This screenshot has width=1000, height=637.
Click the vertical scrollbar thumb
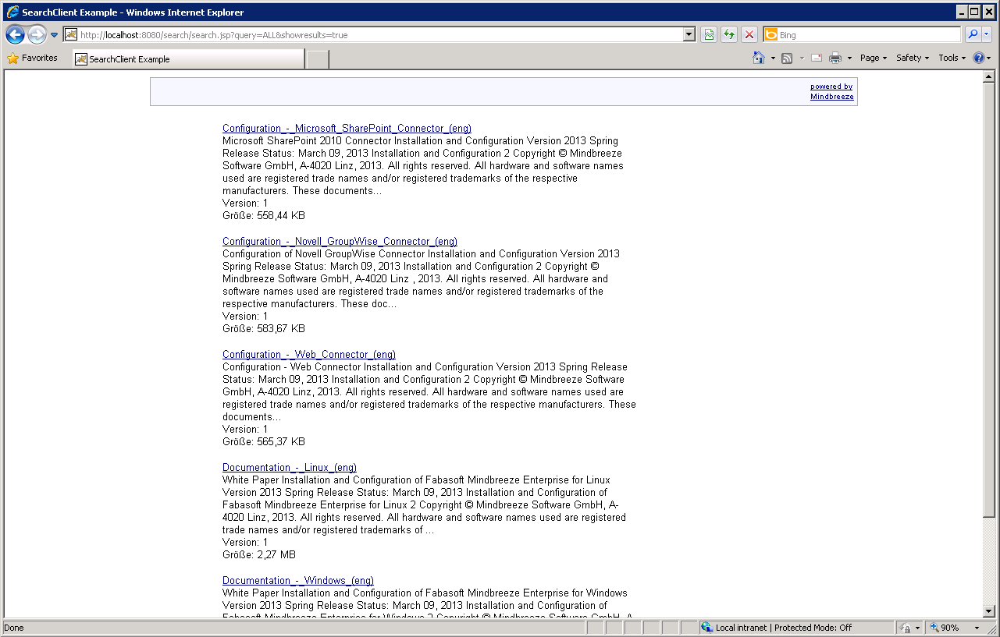[x=988, y=300]
